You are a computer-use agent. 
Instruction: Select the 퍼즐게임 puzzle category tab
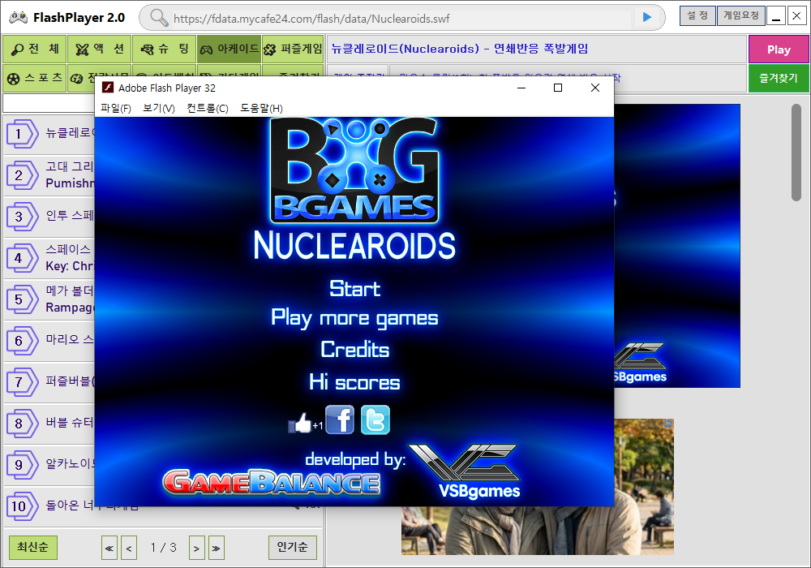click(x=293, y=49)
